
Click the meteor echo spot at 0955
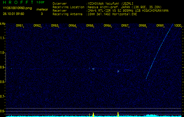tap(93, 69)
